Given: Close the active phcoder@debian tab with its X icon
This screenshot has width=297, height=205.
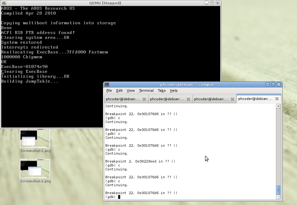Looking at the screenshot, I should 277,98.
